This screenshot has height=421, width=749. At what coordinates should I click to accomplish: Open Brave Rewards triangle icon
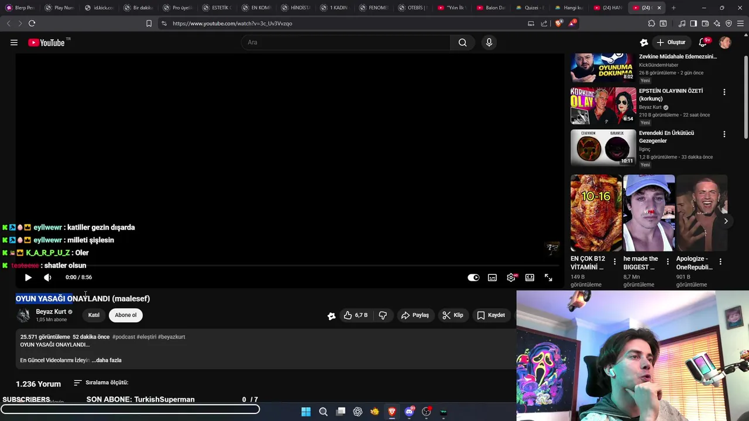572,23
